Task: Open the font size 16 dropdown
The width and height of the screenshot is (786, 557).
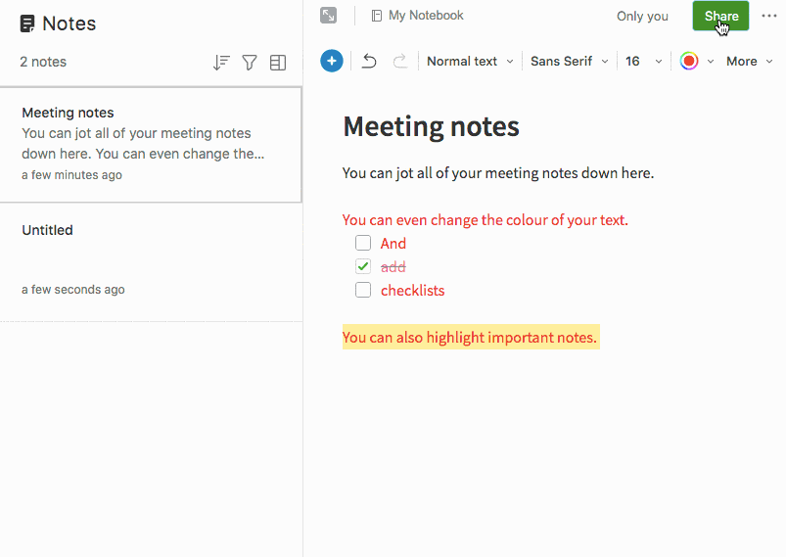Action: (x=644, y=61)
